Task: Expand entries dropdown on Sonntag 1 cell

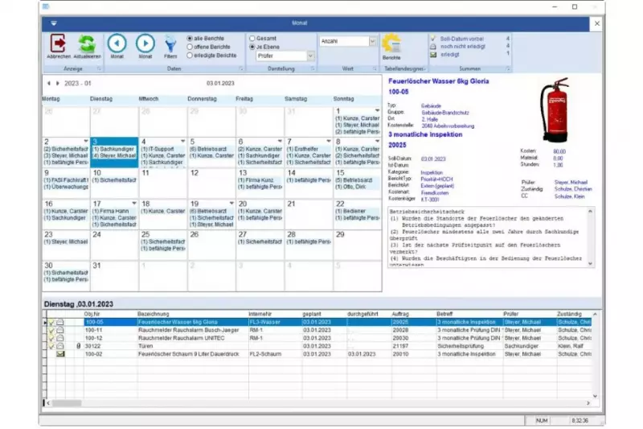Action: pyautogui.click(x=377, y=110)
